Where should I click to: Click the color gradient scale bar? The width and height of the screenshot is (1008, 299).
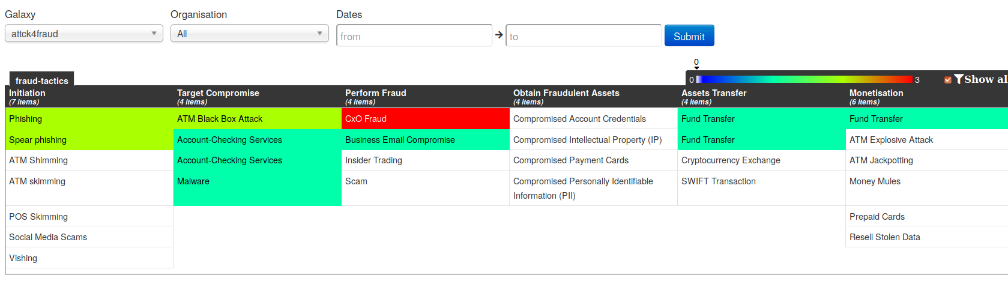(x=804, y=79)
